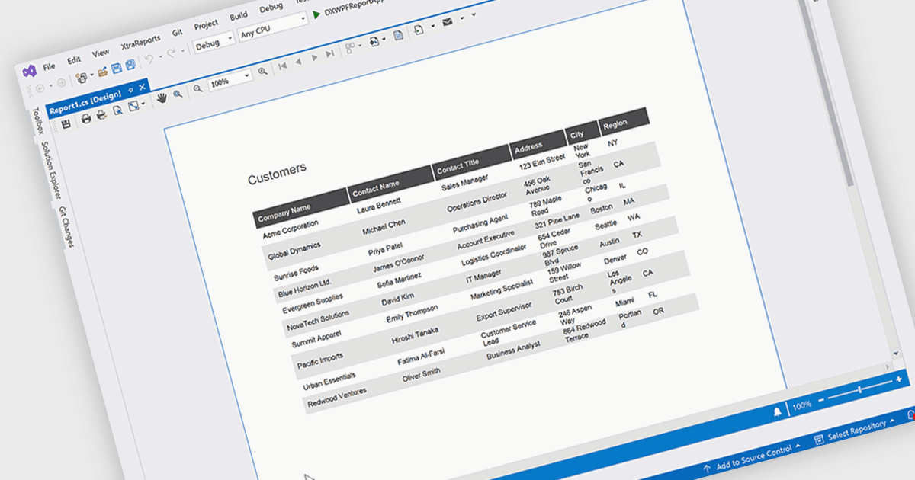The height and width of the screenshot is (480, 915).
Task: Click the notification bell in preview status bar
Action: coord(777,411)
